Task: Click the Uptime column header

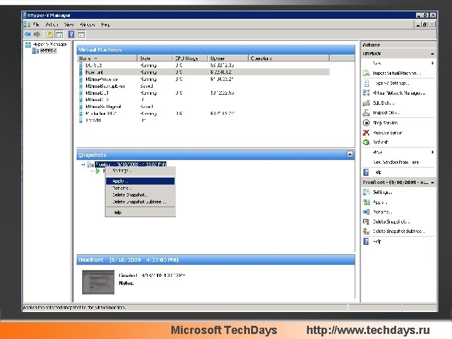Action: (228, 58)
